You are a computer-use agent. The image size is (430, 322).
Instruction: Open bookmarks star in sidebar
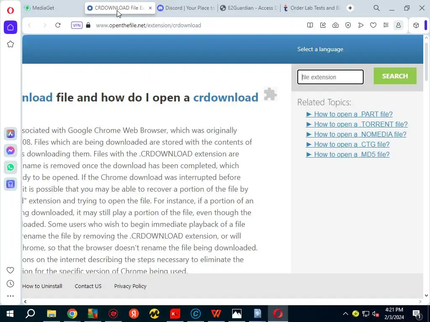10,44
